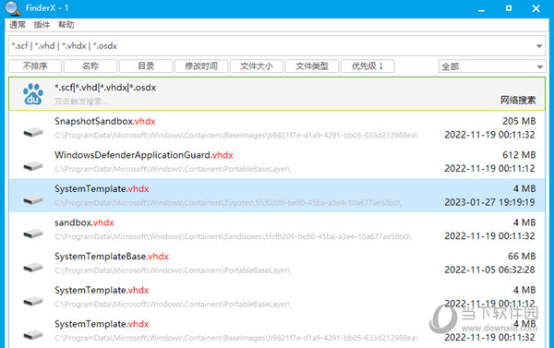The width and height of the screenshot is (554, 348).
Task: Sort results by 文件大小
Action: click(257, 66)
